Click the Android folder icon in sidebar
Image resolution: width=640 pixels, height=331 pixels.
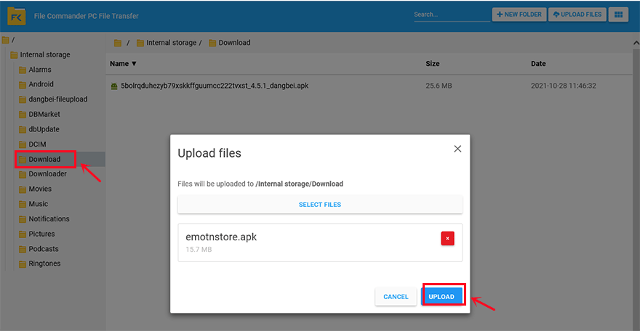pos(23,85)
